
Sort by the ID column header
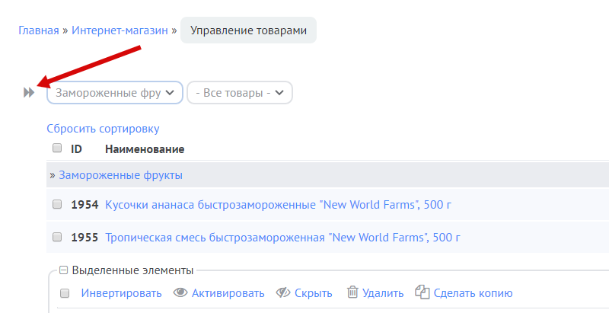pyautogui.click(x=76, y=149)
